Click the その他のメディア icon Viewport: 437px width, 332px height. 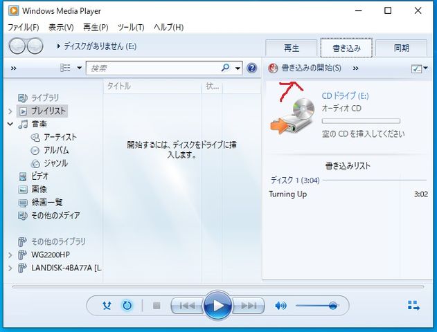[23, 216]
